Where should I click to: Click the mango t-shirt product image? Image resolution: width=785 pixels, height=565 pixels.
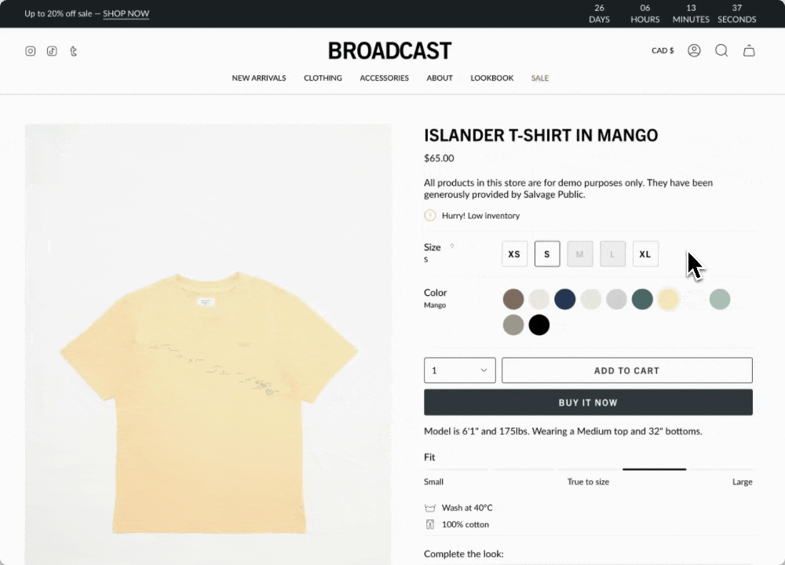(x=208, y=344)
